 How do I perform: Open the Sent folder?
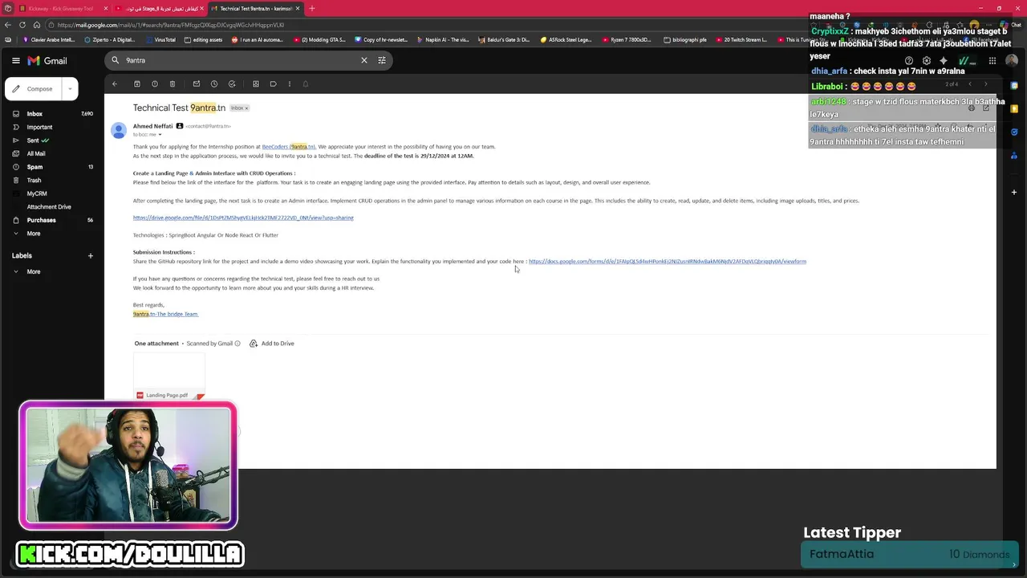pos(52,140)
